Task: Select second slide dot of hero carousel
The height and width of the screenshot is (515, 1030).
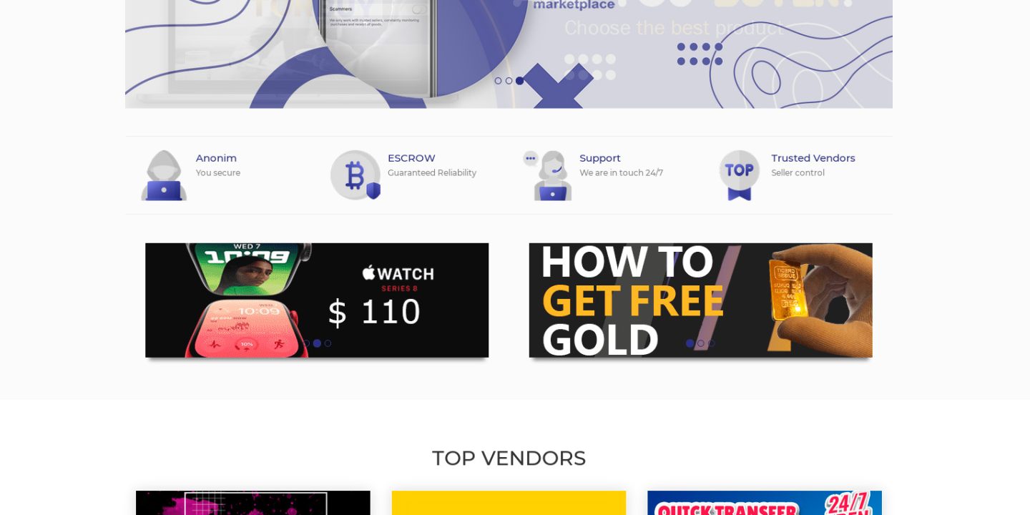Action: click(509, 81)
